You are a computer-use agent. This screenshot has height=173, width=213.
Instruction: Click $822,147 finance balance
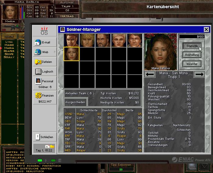click(45, 101)
